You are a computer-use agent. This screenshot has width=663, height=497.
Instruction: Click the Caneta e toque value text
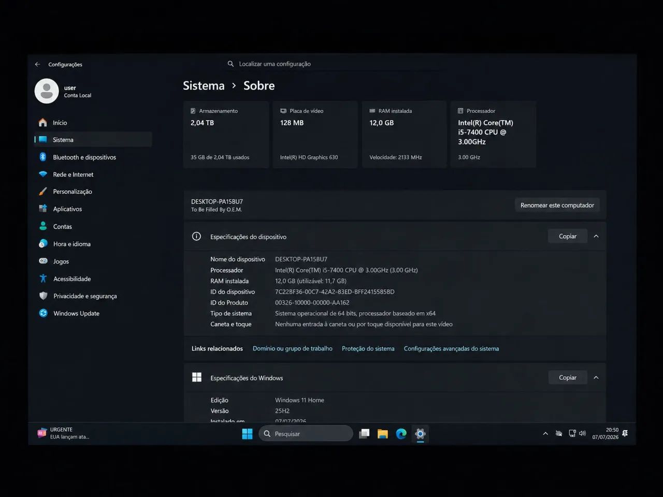coord(364,325)
